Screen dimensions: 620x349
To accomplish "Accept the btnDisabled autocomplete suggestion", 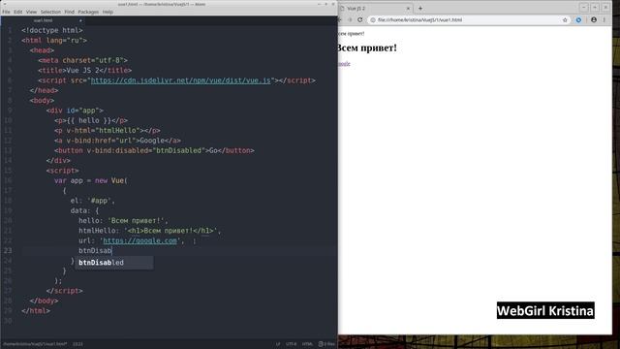I will (x=114, y=263).
